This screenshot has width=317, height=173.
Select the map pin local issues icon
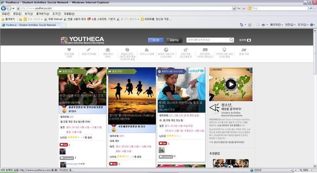pyautogui.click(x=224, y=50)
